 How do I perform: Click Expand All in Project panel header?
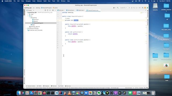pos(48,10)
